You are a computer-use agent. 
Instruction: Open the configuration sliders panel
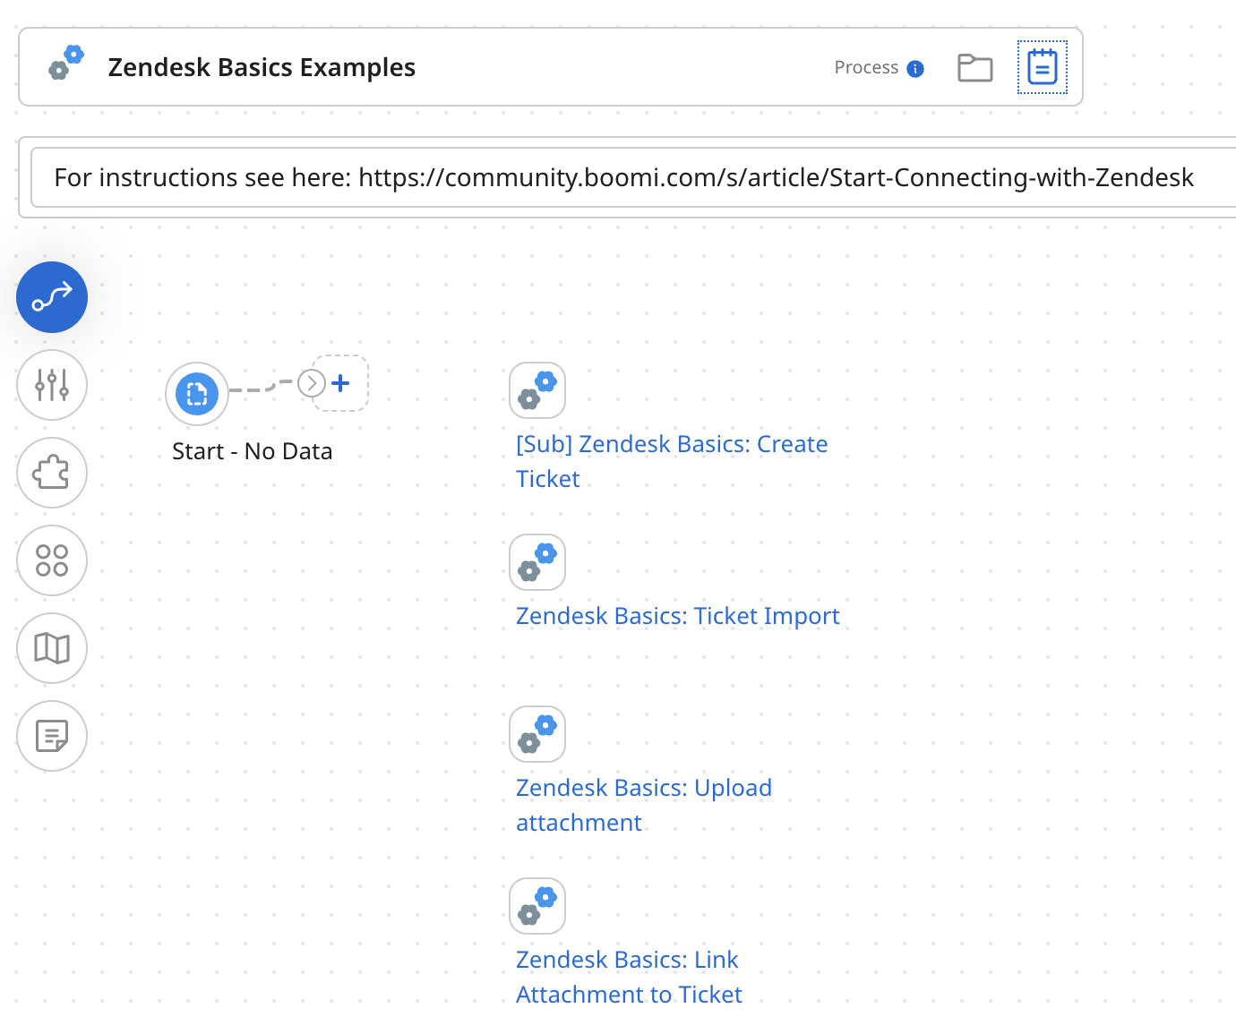point(51,385)
